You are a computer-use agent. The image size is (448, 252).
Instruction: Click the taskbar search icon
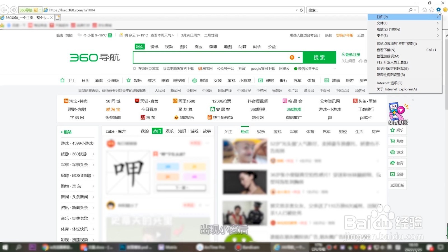click(x=18, y=247)
